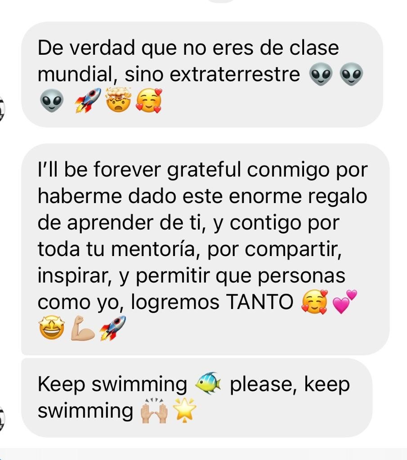This screenshot has width=407, height=460.
Task: Click the alien emoji on third line
Action: tap(51, 101)
